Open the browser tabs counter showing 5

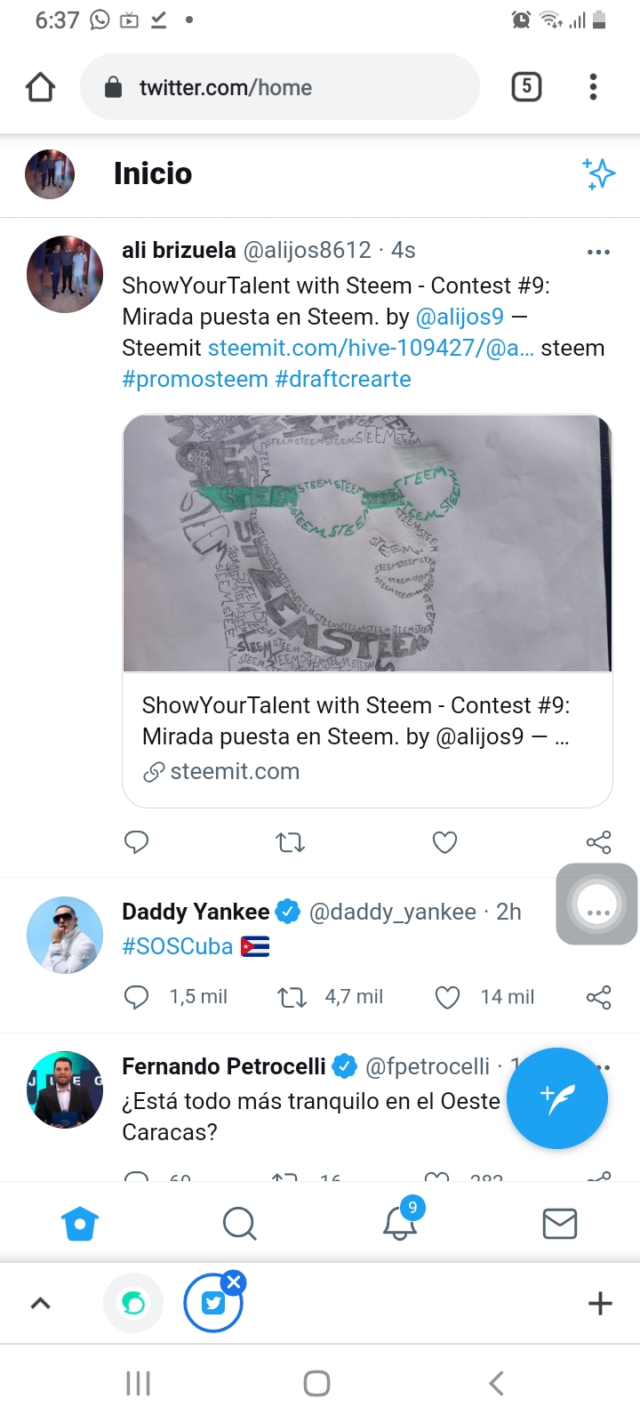[x=526, y=86]
